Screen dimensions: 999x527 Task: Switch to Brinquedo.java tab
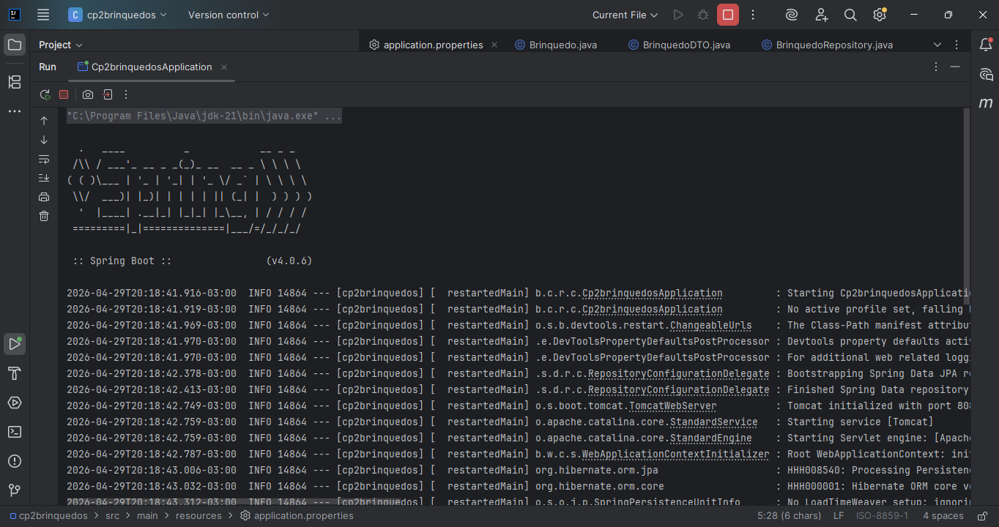[556, 45]
